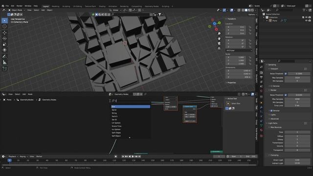Choose Scene Time from node search results
This screenshot has width=313, height=176.
point(131,126)
